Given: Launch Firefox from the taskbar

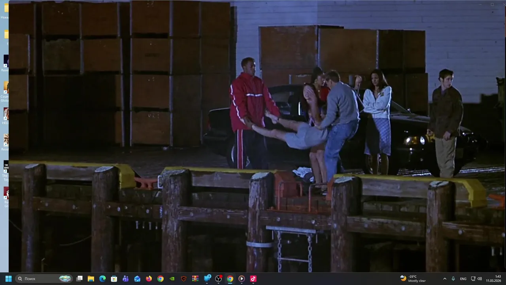Looking at the screenshot, I should (x=149, y=279).
